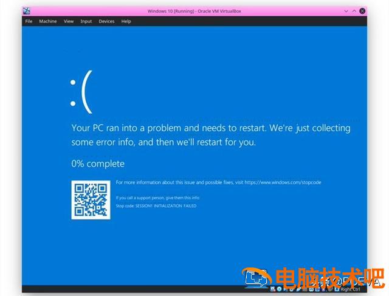Viewport: 389px width, 296px height.
Task: Open the Help menu
Action: click(x=126, y=21)
